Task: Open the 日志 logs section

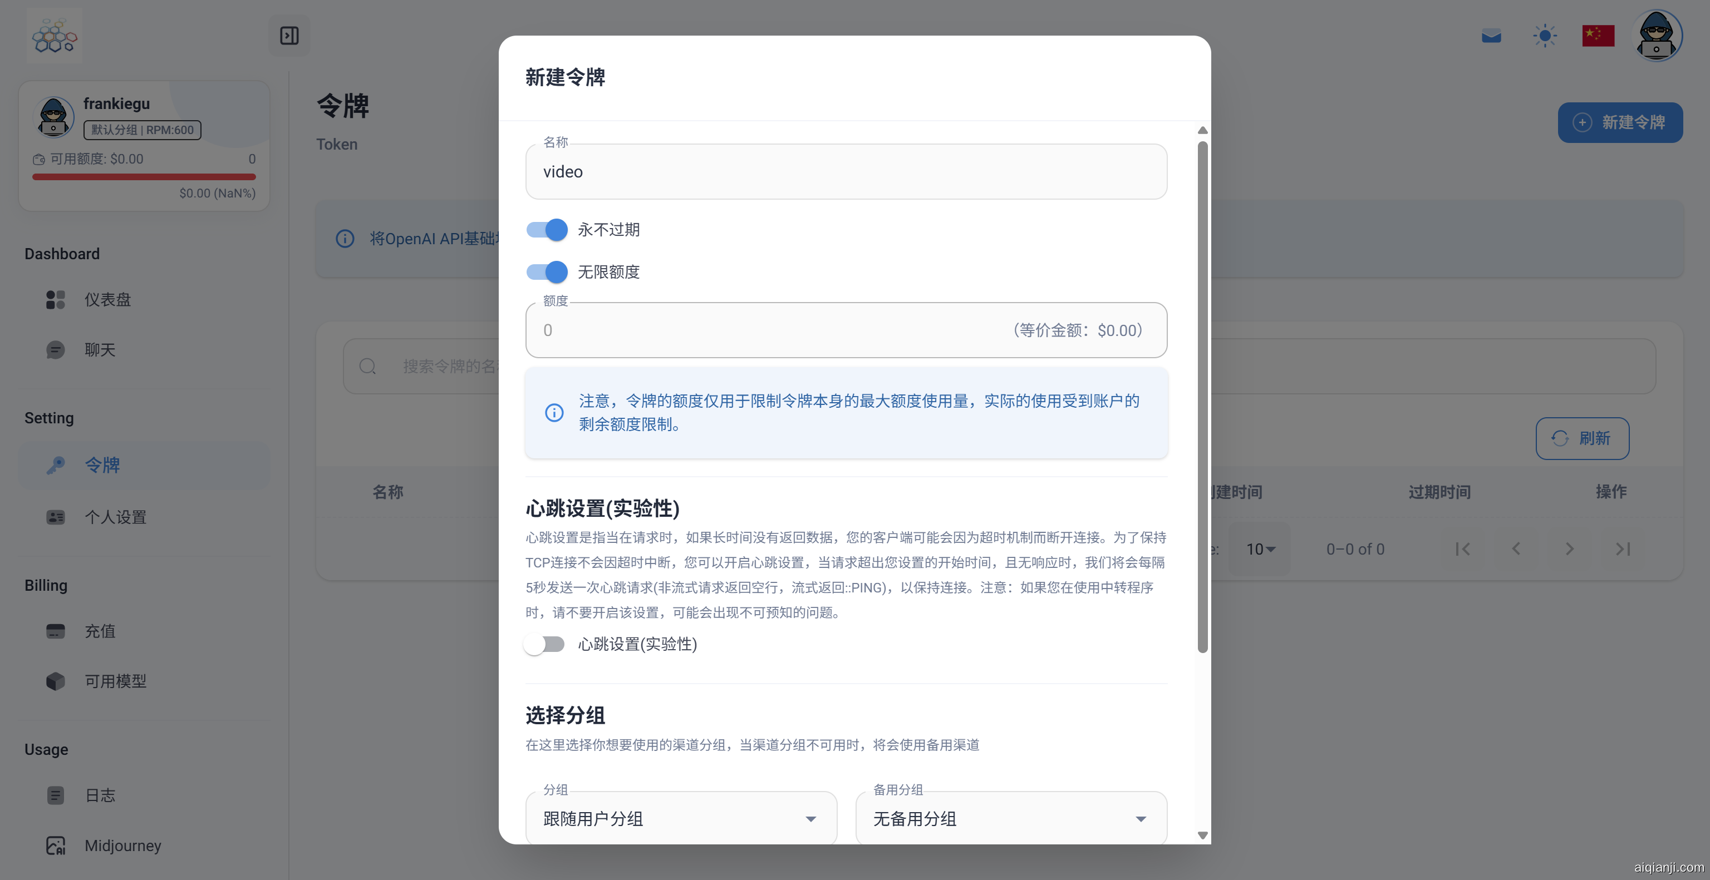Action: click(99, 795)
